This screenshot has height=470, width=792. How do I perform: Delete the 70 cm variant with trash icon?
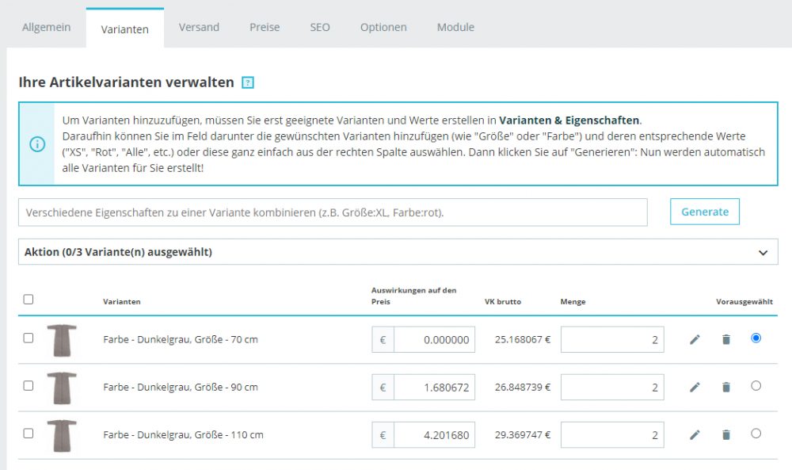725,339
